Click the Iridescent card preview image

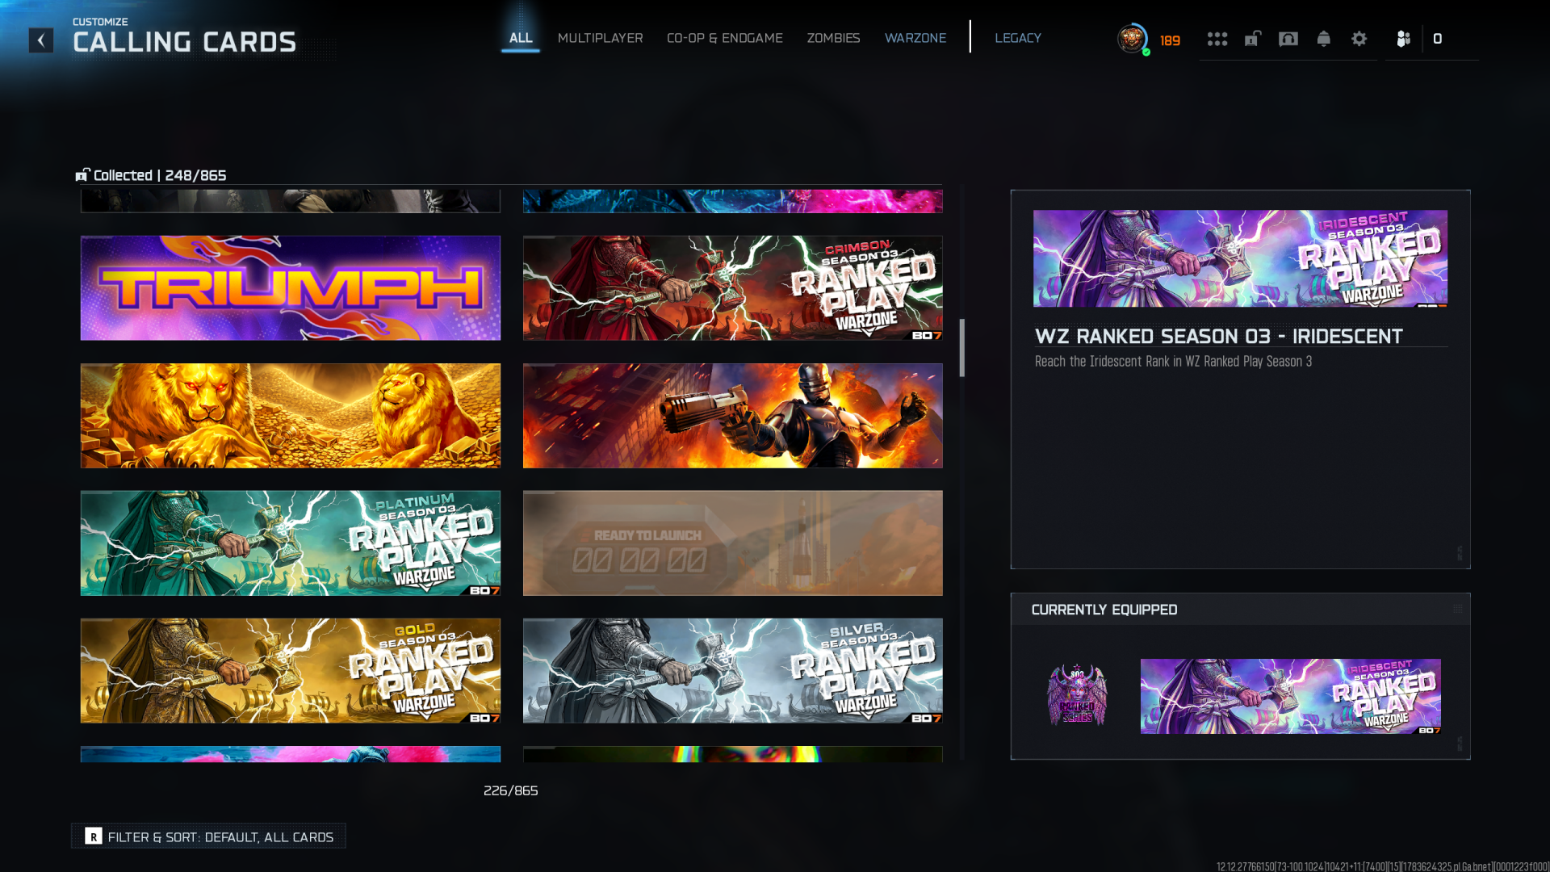point(1240,258)
